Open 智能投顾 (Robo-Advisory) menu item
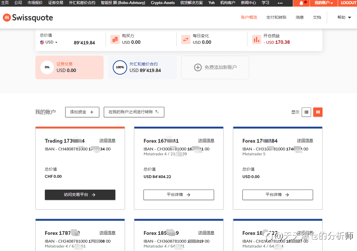 (x=123, y=3)
